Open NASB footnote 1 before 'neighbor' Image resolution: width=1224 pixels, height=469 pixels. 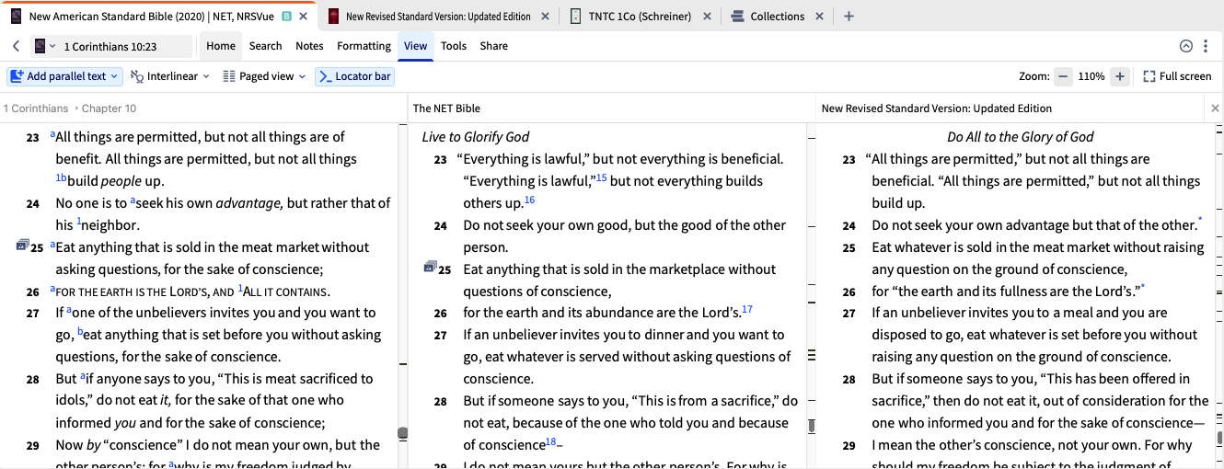79,222
